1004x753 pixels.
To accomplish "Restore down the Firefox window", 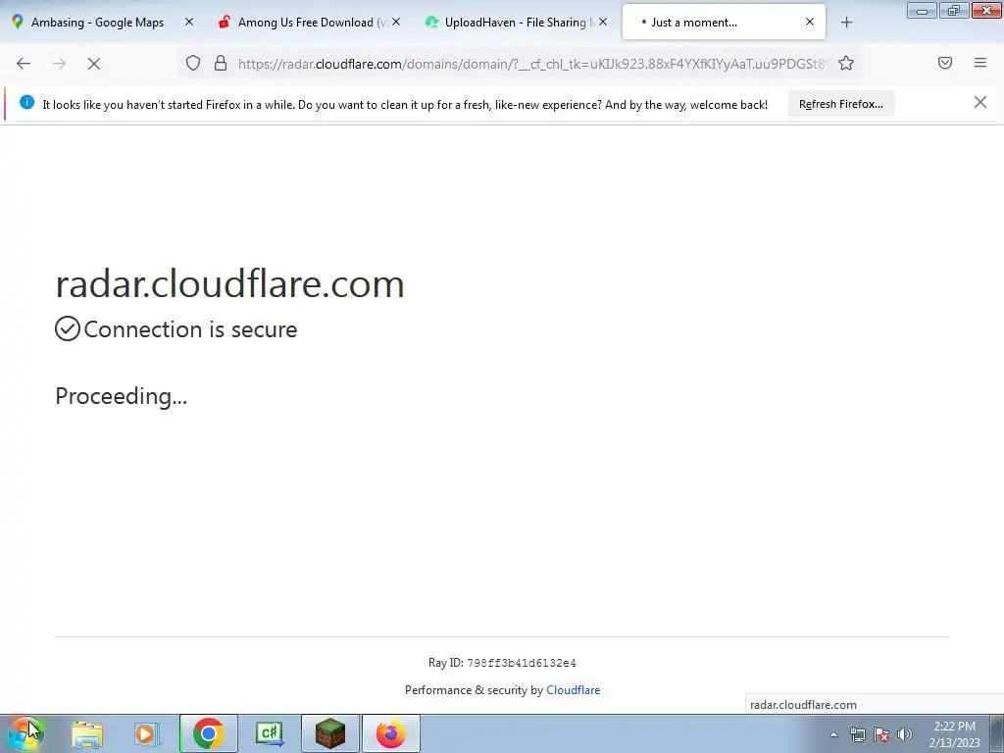I will tap(954, 10).
